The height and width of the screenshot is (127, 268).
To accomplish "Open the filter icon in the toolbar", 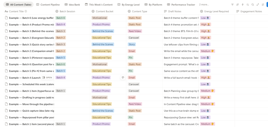I will (x=232, y=5).
